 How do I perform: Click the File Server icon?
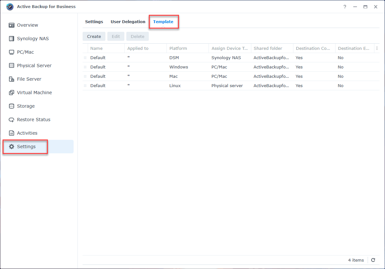click(x=12, y=79)
